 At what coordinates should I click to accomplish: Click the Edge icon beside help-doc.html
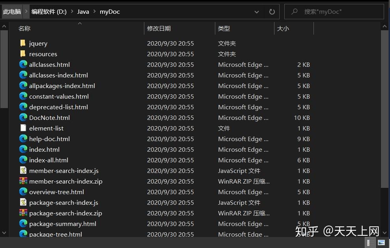click(23, 139)
